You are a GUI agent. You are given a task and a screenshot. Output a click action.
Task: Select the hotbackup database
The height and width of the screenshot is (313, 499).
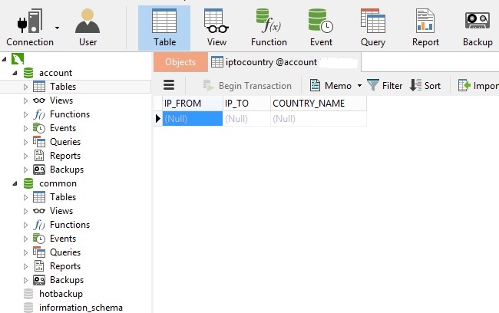[x=61, y=294]
